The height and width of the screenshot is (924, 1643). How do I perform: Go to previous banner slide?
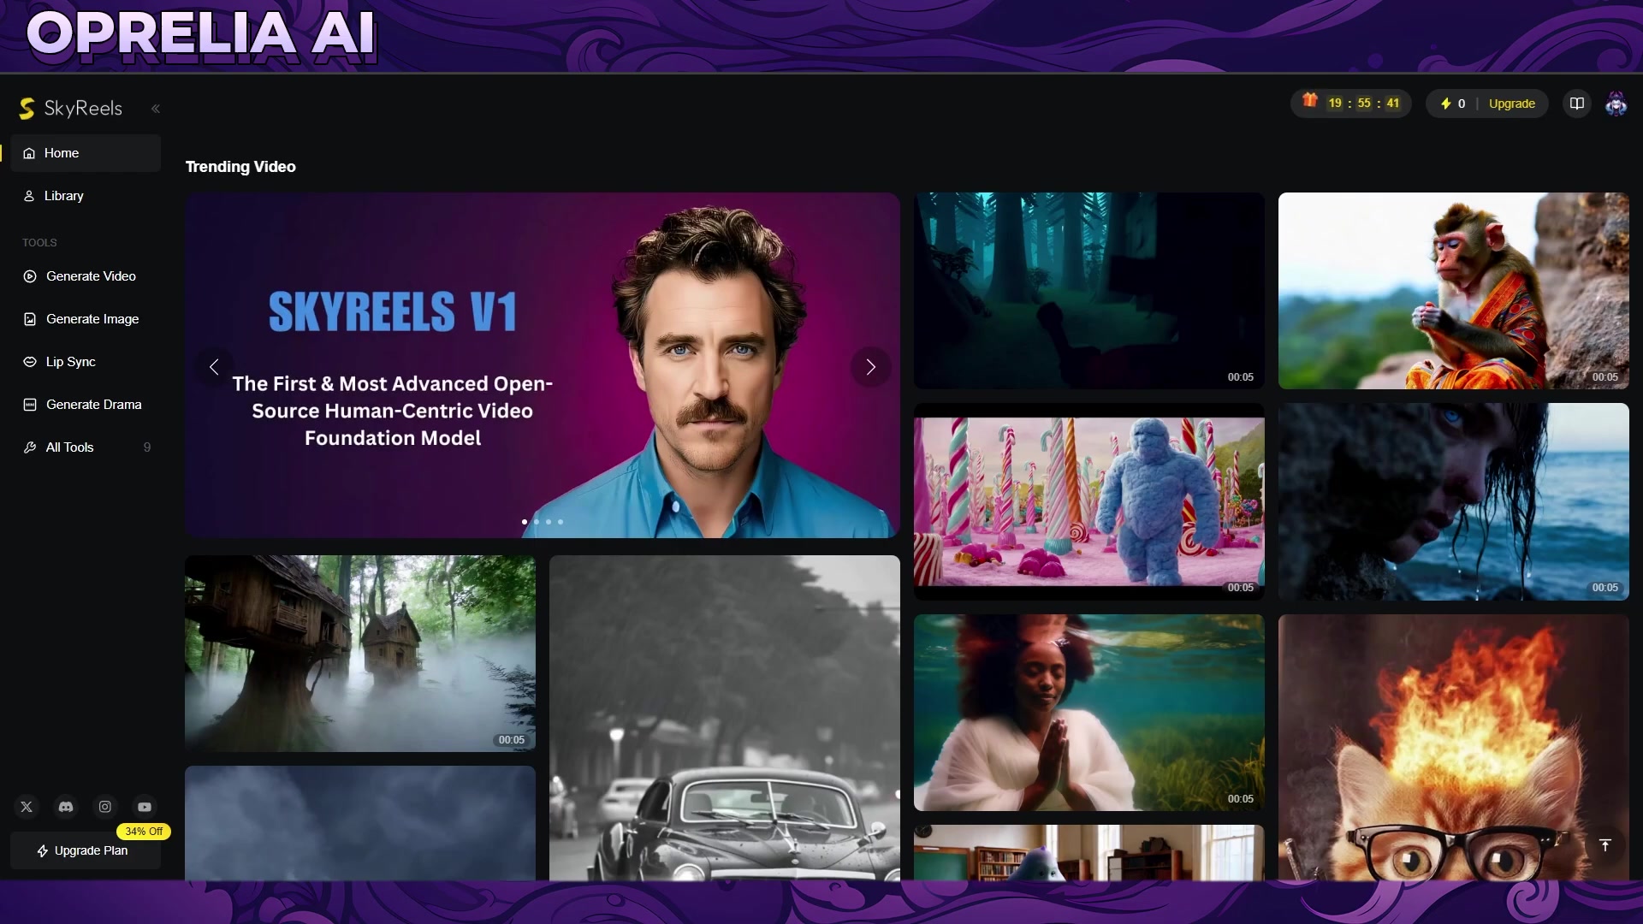pos(214,367)
